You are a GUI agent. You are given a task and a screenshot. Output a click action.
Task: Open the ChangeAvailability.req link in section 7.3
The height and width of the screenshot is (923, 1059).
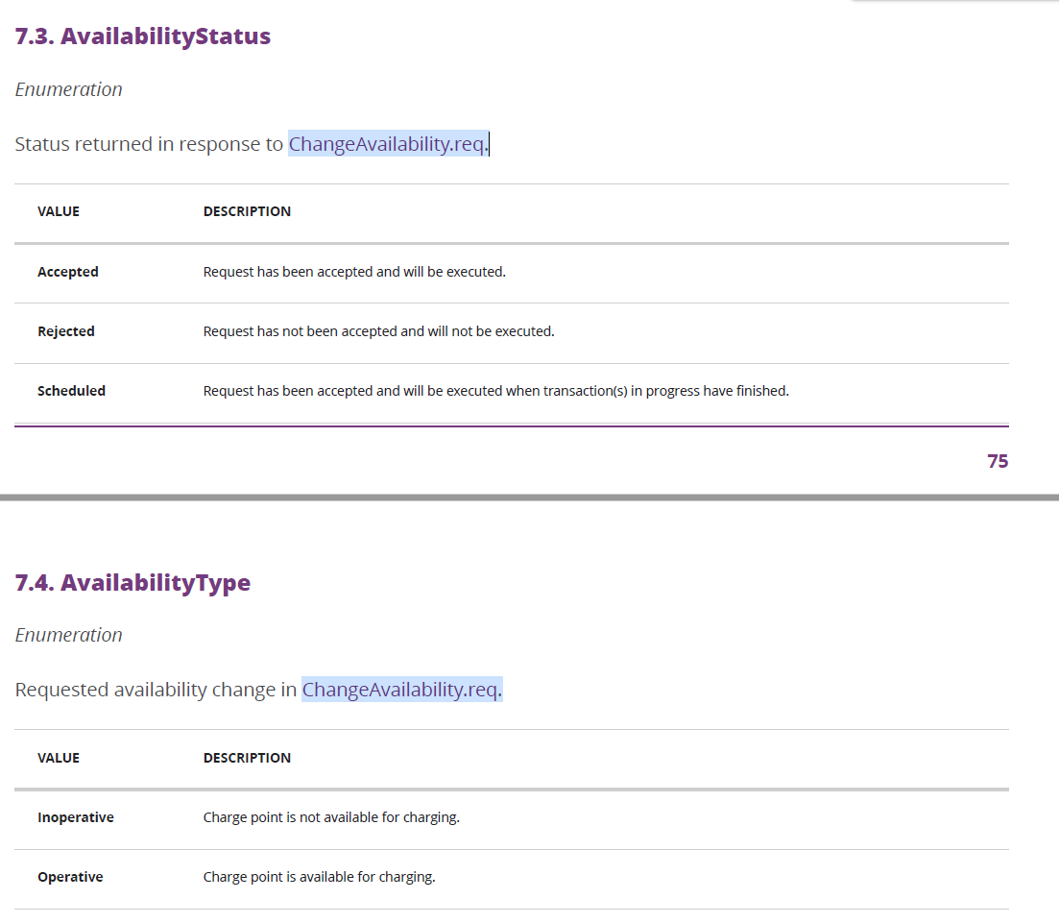click(388, 143)
